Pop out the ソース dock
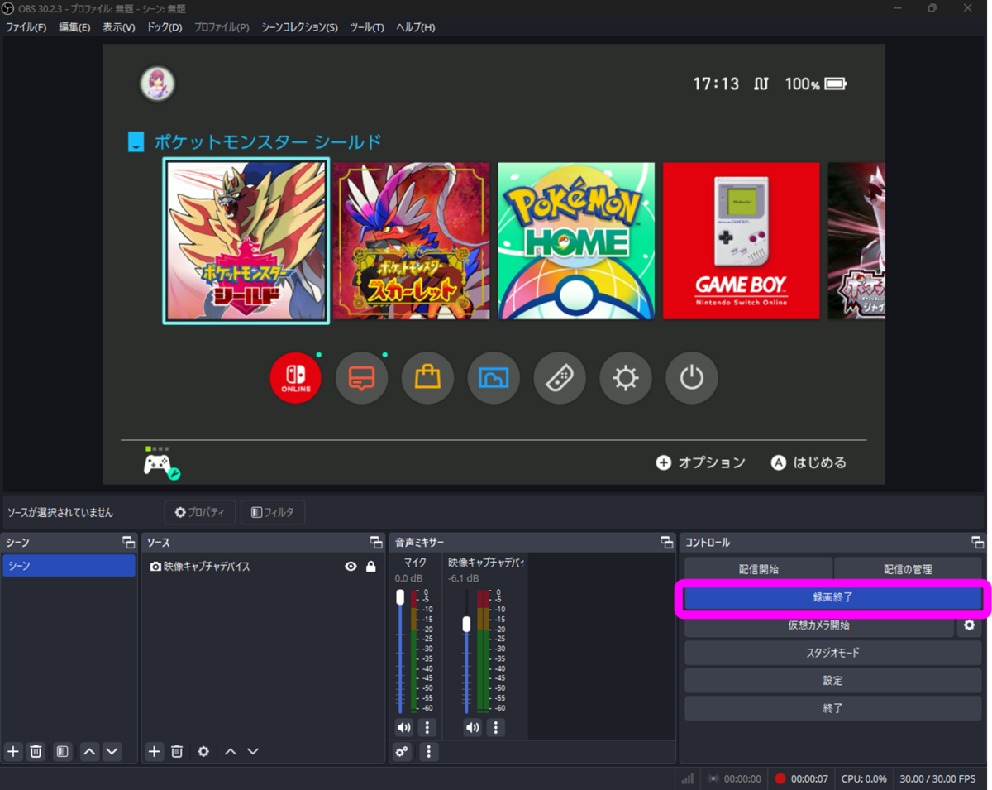 tap(376, 543)
